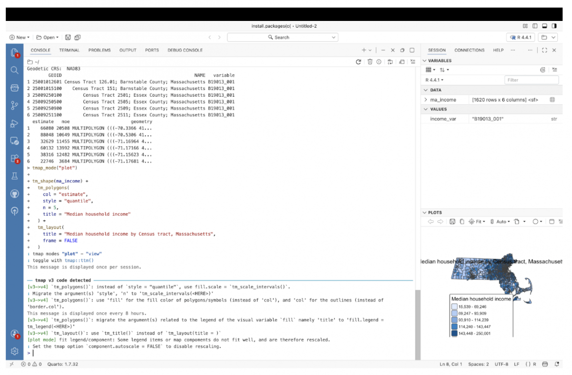Restart the R console session

(x=358, y=61)
